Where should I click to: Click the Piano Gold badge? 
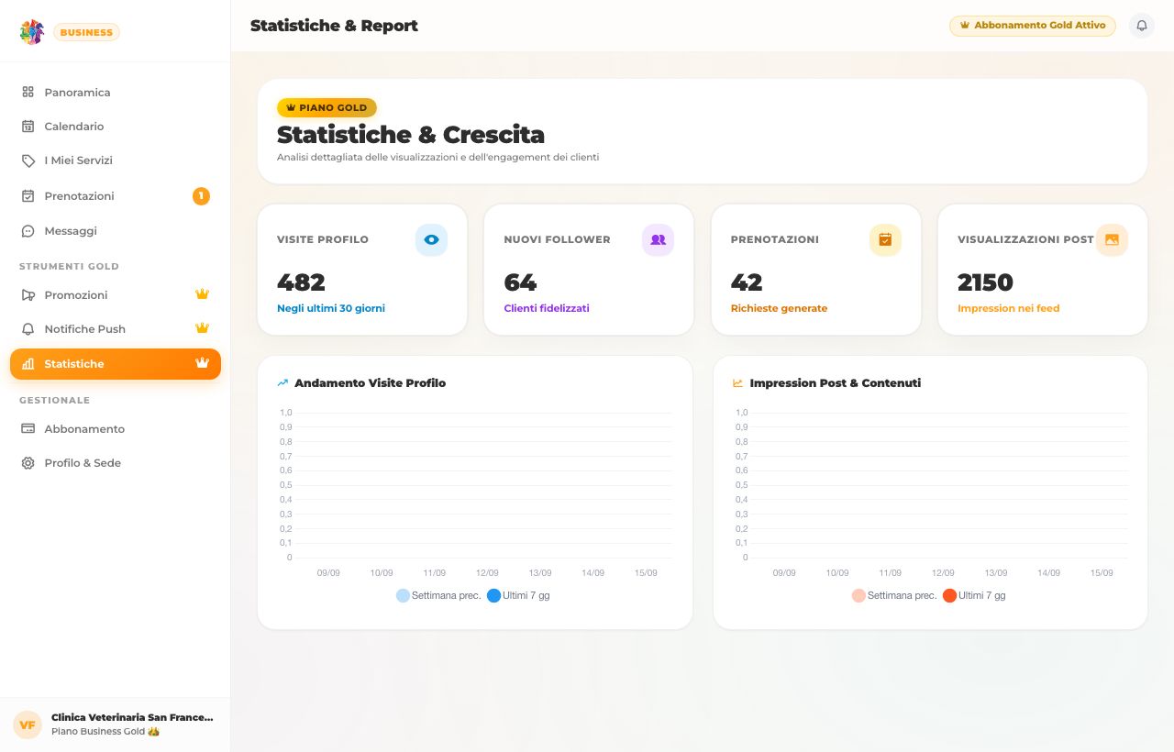click(x=327, y=107)
